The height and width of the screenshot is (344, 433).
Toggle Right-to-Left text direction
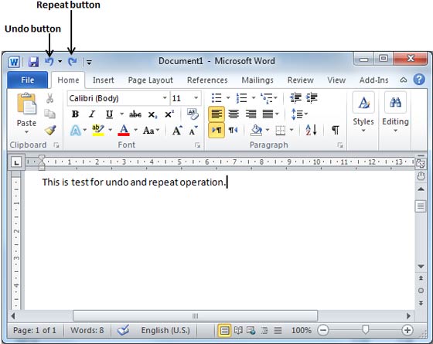pyautogui.click(x=233, y=130)
